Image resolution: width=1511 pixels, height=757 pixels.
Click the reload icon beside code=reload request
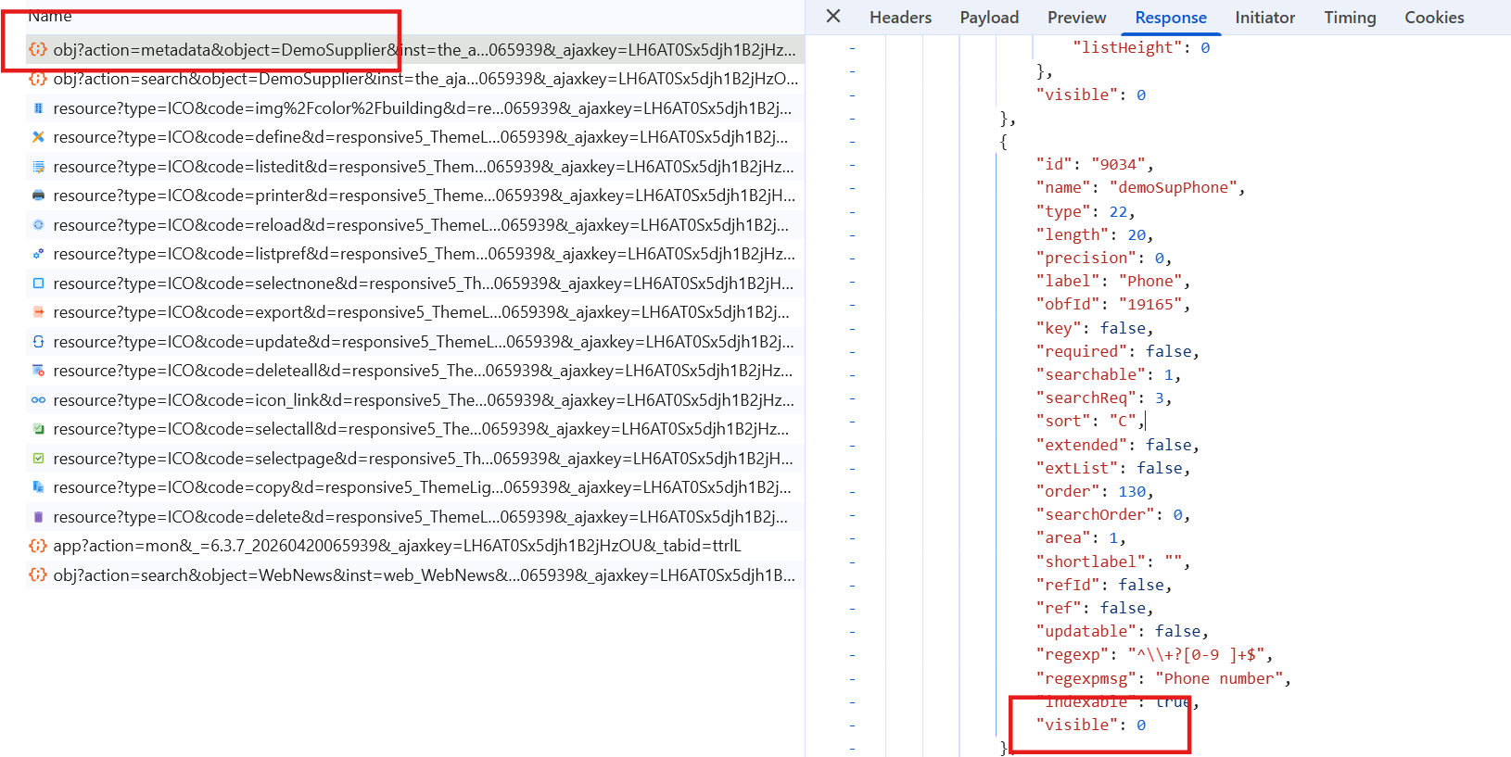click(x=38, y=225)
